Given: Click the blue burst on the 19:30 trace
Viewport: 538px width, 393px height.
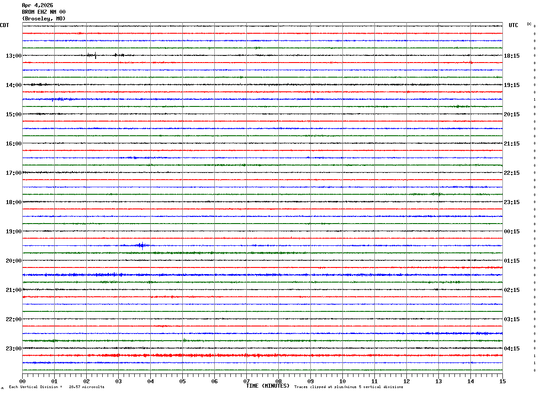Looking at the screenshot, I should pyautogui.click(x=142, y=245).
